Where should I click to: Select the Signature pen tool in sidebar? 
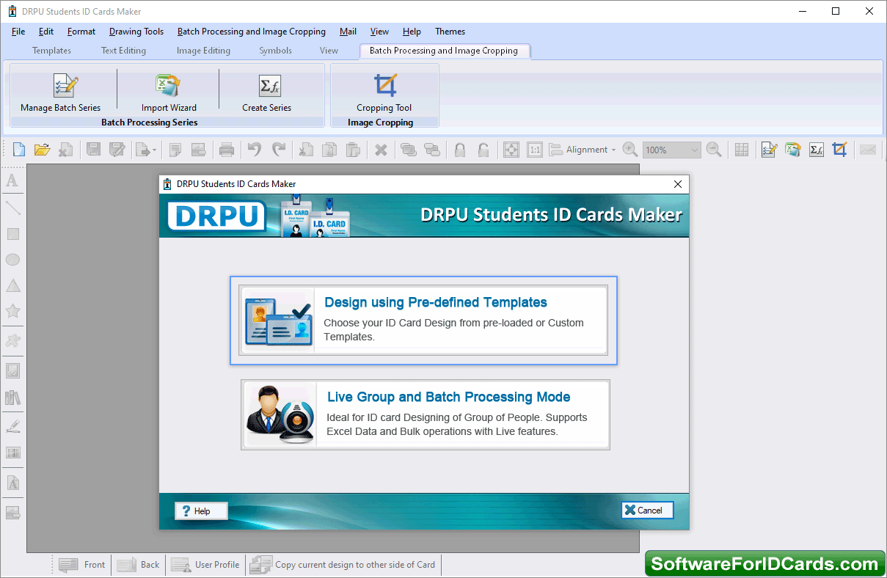point(12,425)
